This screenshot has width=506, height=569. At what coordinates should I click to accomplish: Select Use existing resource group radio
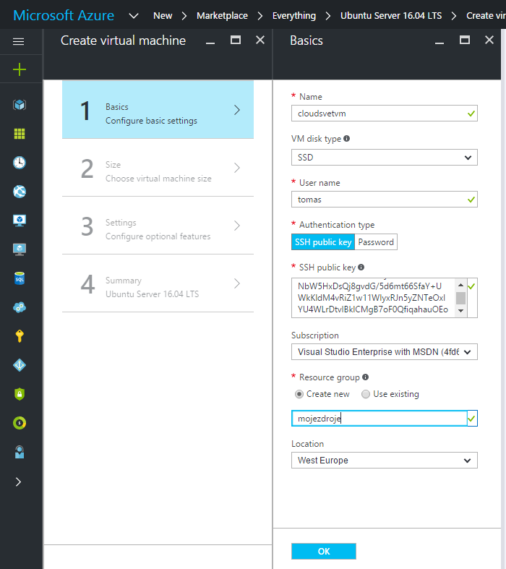366,394
